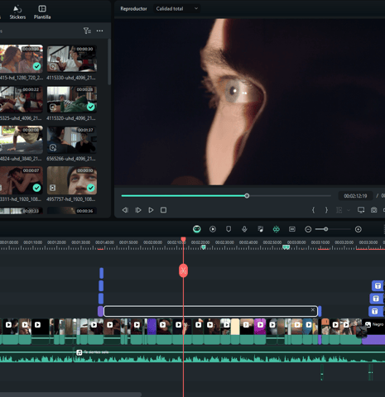Start playback with the play button
385x397 pixels.
coord(151,210)
